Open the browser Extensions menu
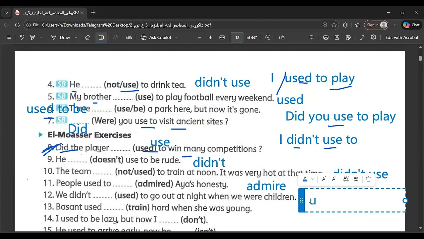Image resolution: width=424 pixels, height=239 pixels. pos(345,25)
